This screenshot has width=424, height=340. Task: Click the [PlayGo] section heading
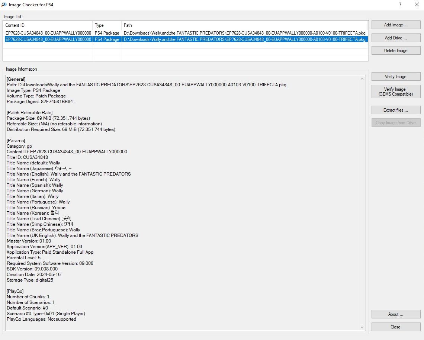(15, 291)
